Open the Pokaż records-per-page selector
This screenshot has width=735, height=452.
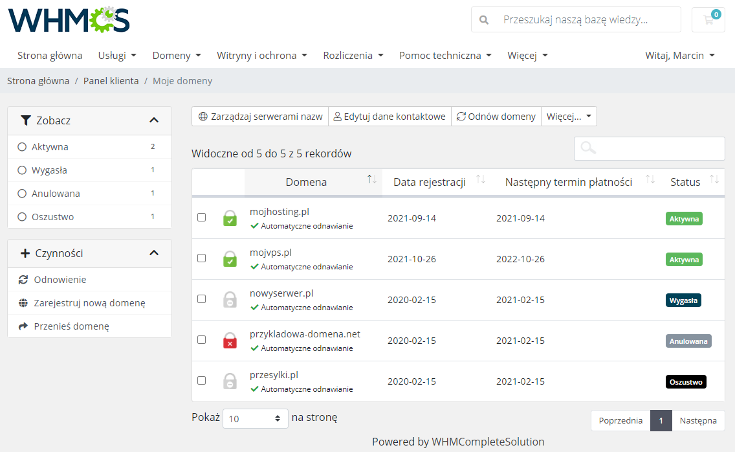[255, 418]
